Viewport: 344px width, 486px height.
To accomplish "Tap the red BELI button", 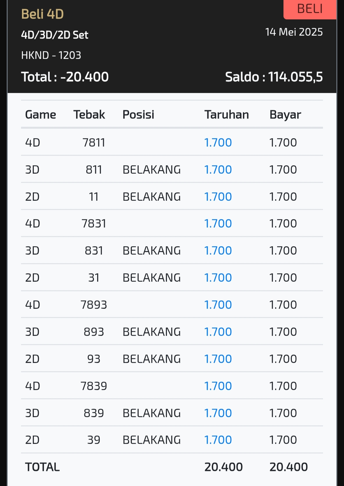I will coord(310,9).
